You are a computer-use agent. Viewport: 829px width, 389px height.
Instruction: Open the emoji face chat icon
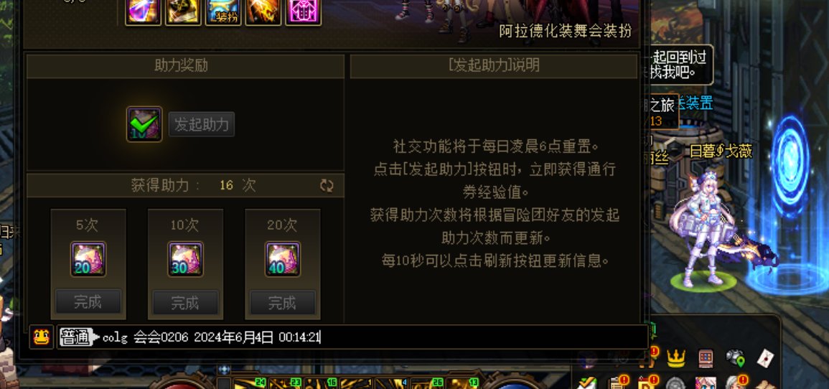pyautogui.click(x=41, y=337)
